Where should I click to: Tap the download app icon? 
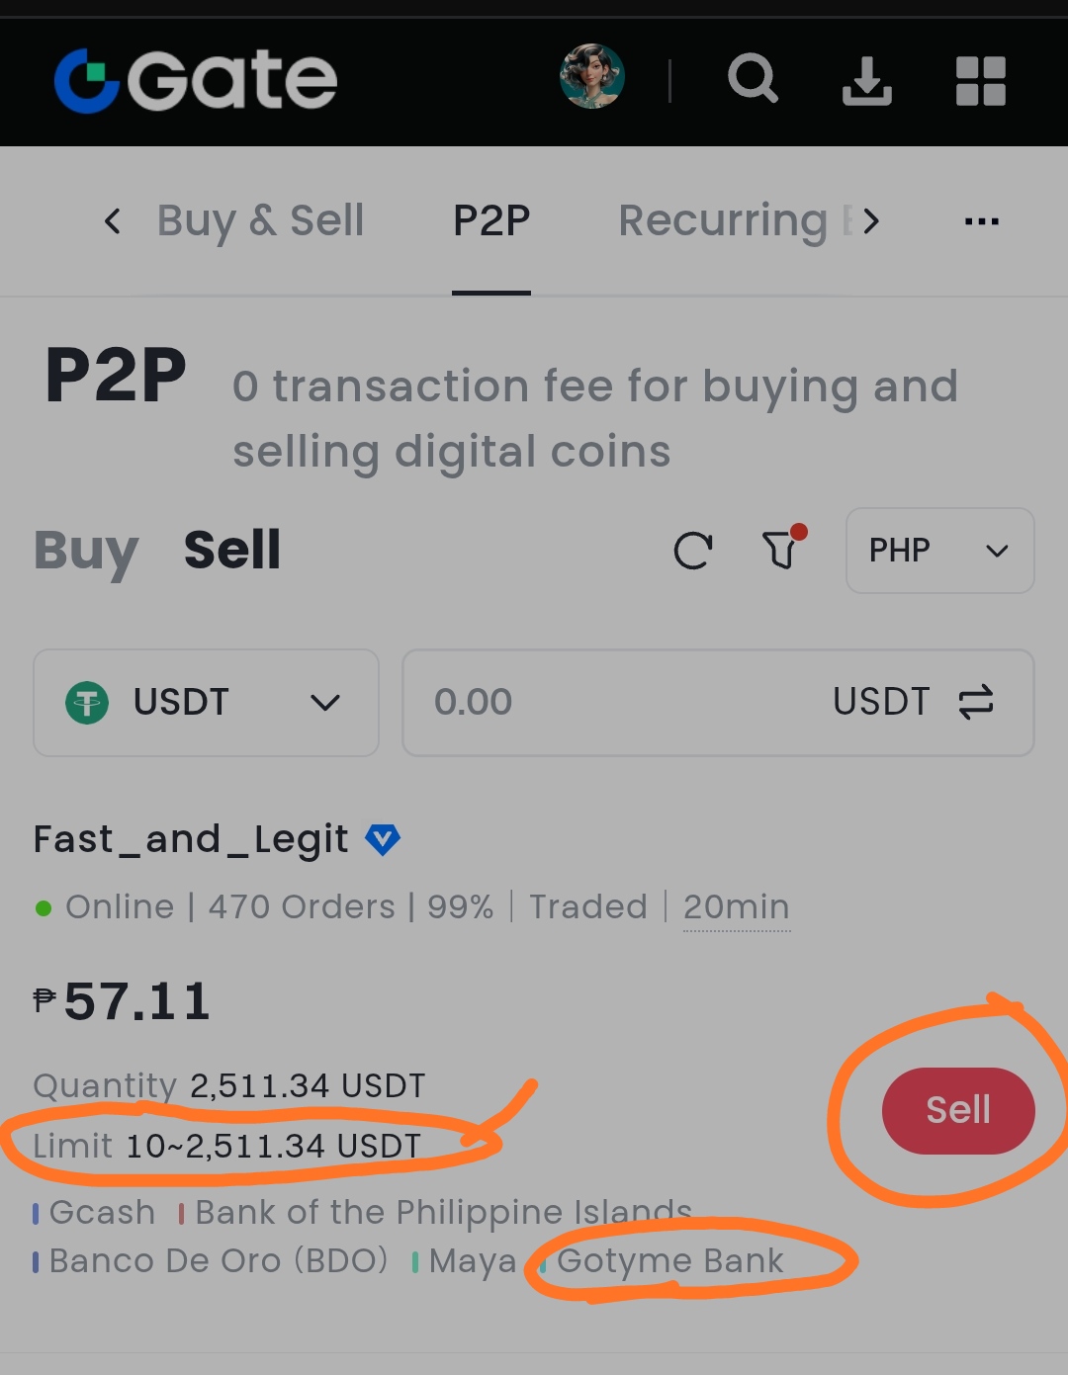click(867, 80)
